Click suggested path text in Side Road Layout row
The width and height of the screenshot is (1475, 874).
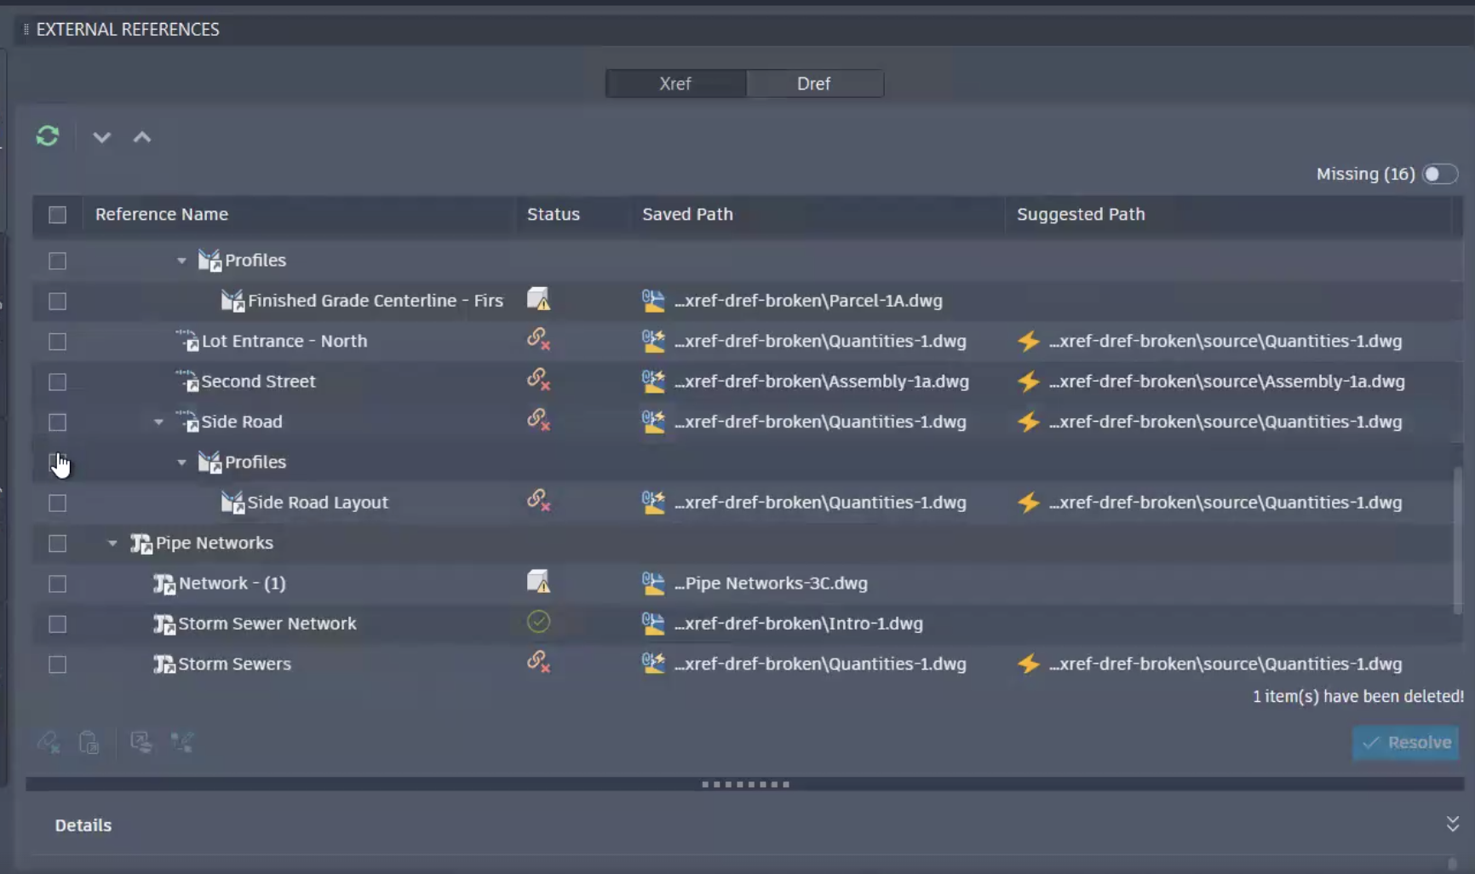1225,503
